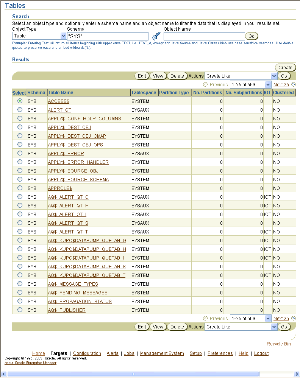Screen dimensions: 300x378
Task: Open the Recycle Bin link
Action: (x=279, y=344)
